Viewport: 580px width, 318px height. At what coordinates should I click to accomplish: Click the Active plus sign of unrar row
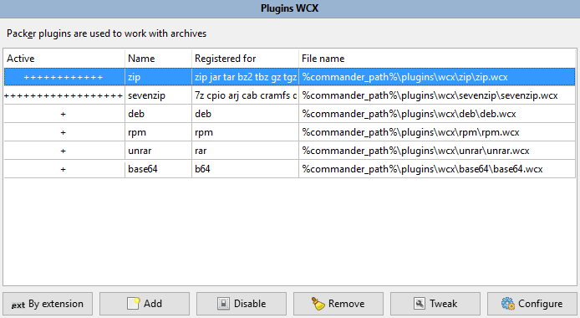coord(64,151)
